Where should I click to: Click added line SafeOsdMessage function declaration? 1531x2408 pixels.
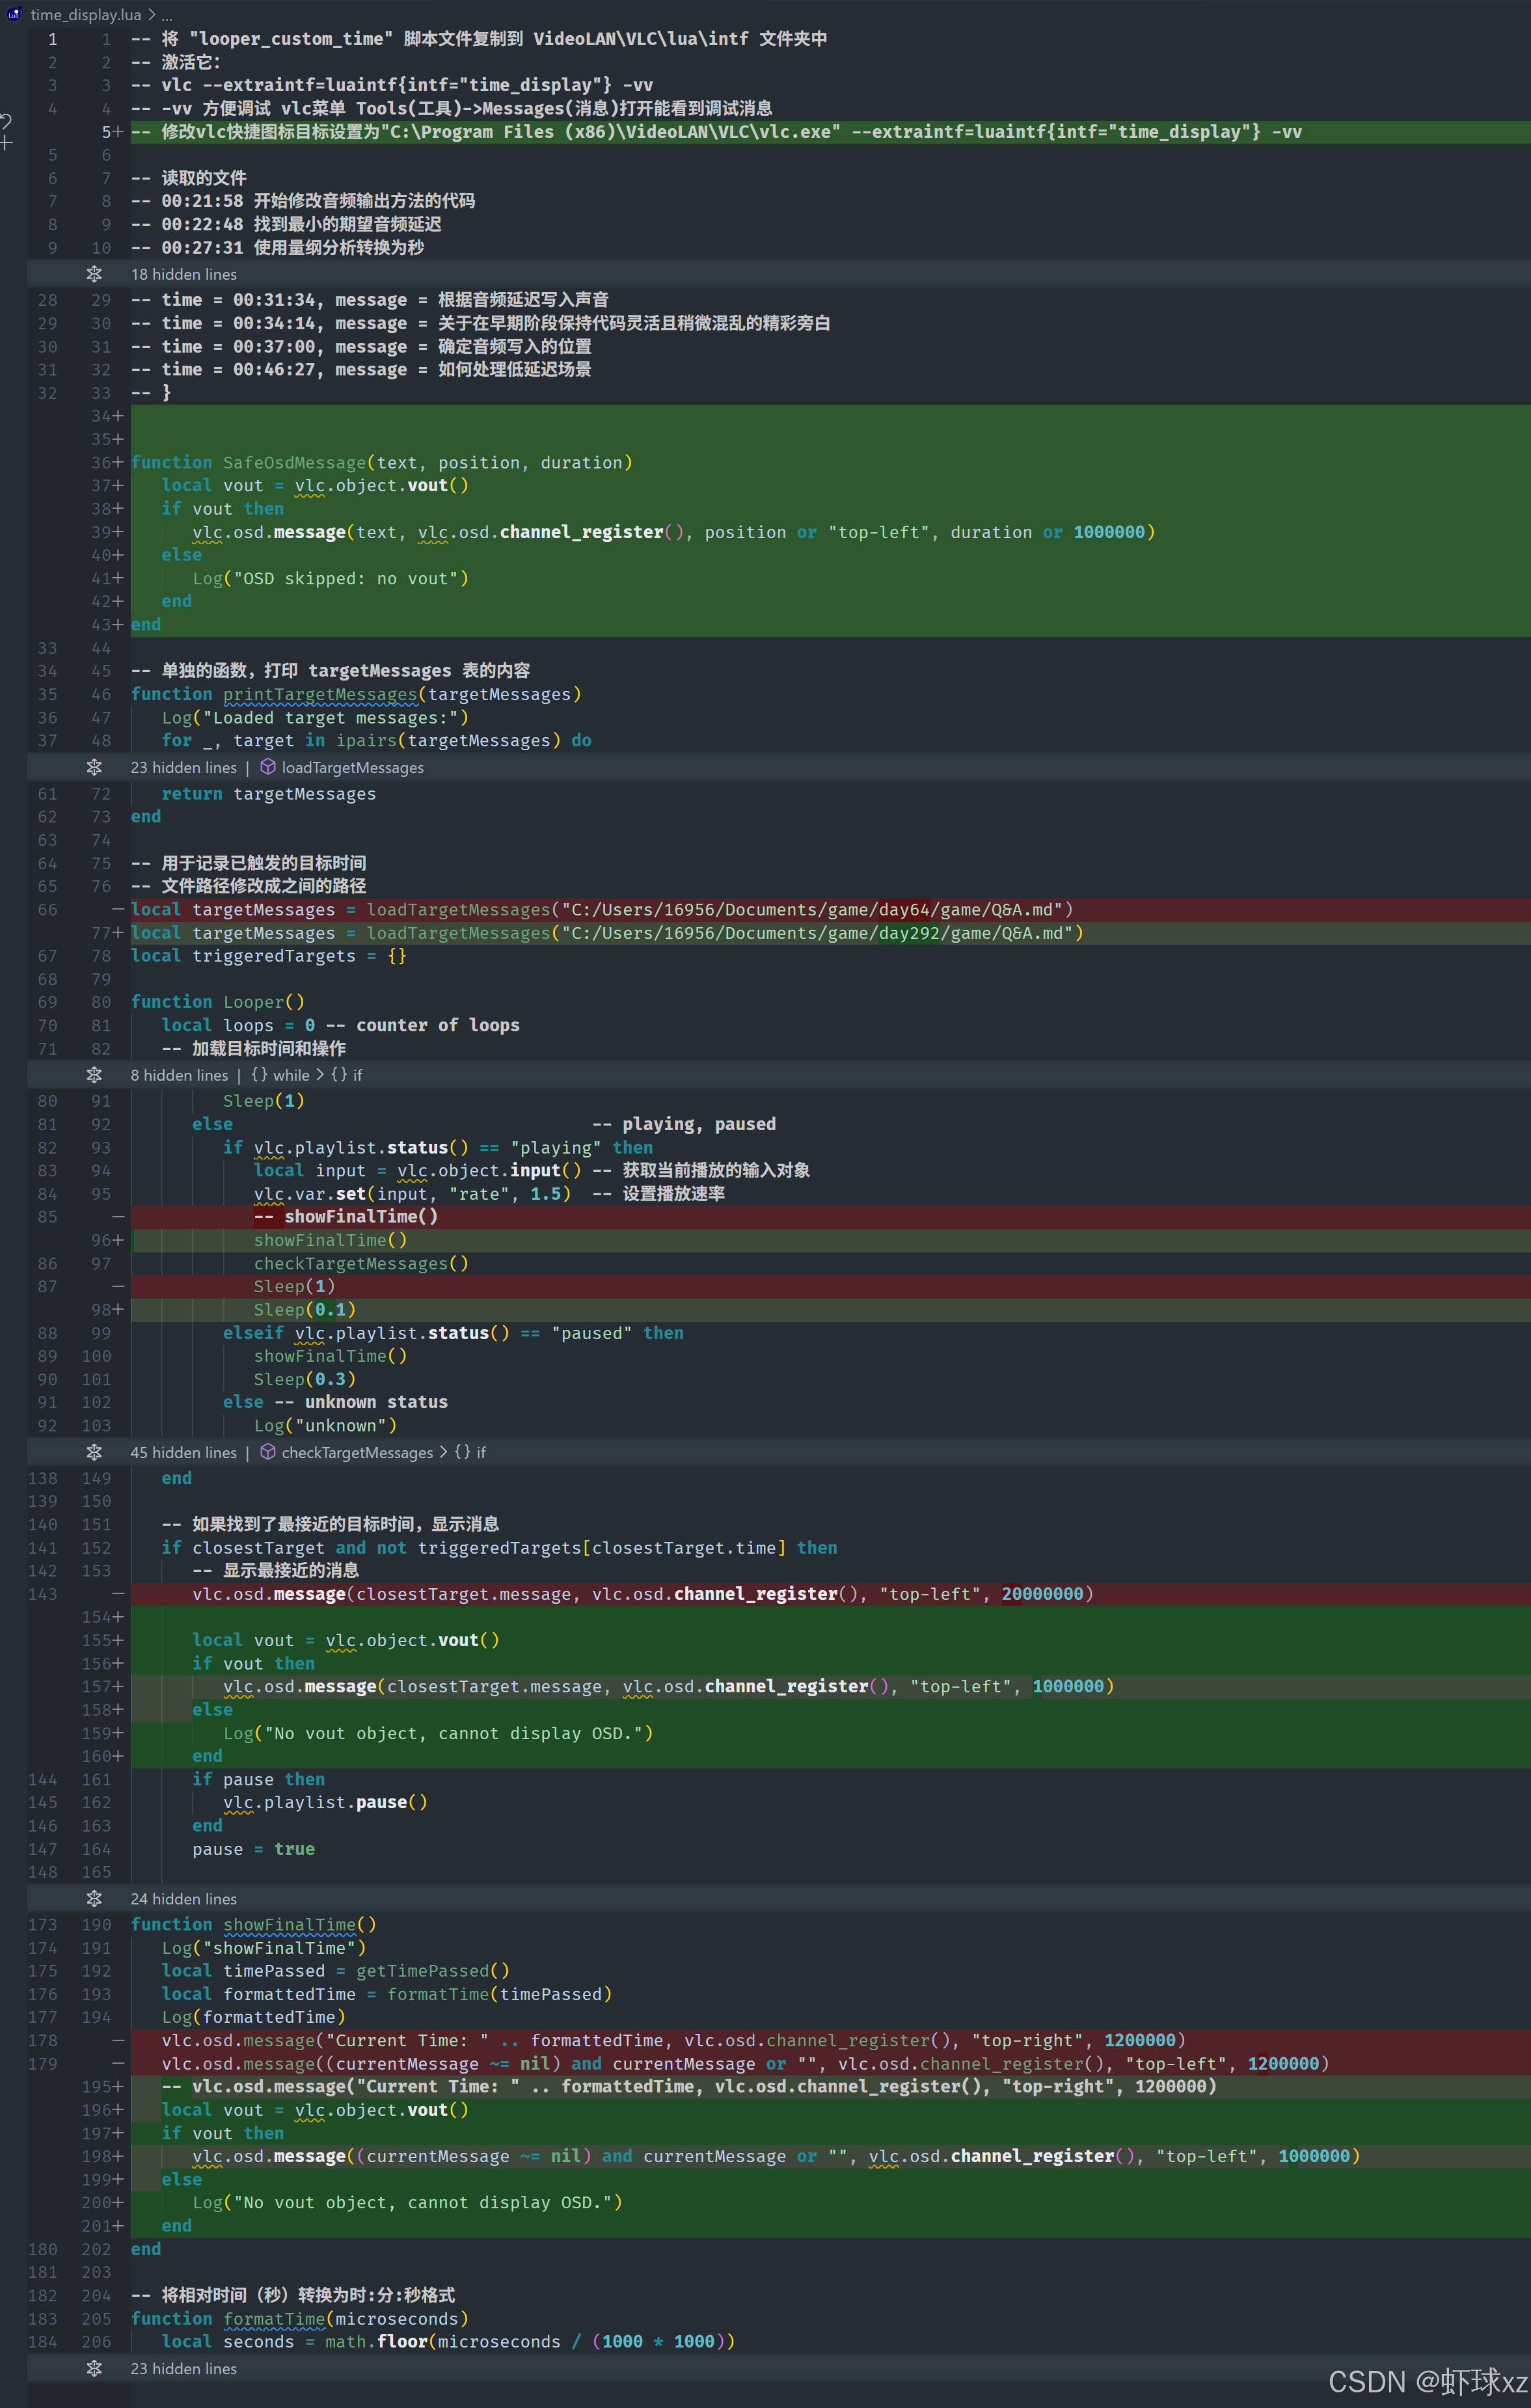coord(380,462)
